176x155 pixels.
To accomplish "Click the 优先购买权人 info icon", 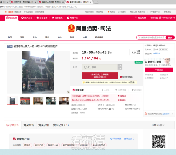I will click(x=110, y=109).
